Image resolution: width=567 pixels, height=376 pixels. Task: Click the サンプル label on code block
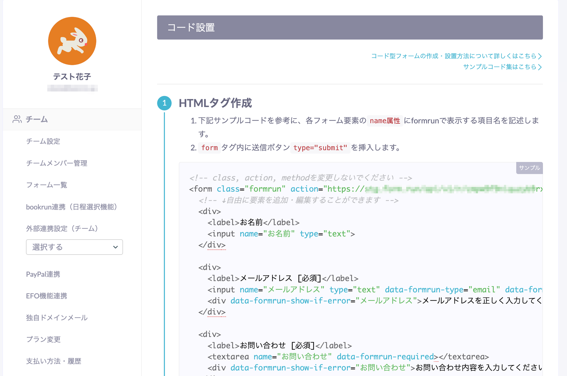click(529, 168)
